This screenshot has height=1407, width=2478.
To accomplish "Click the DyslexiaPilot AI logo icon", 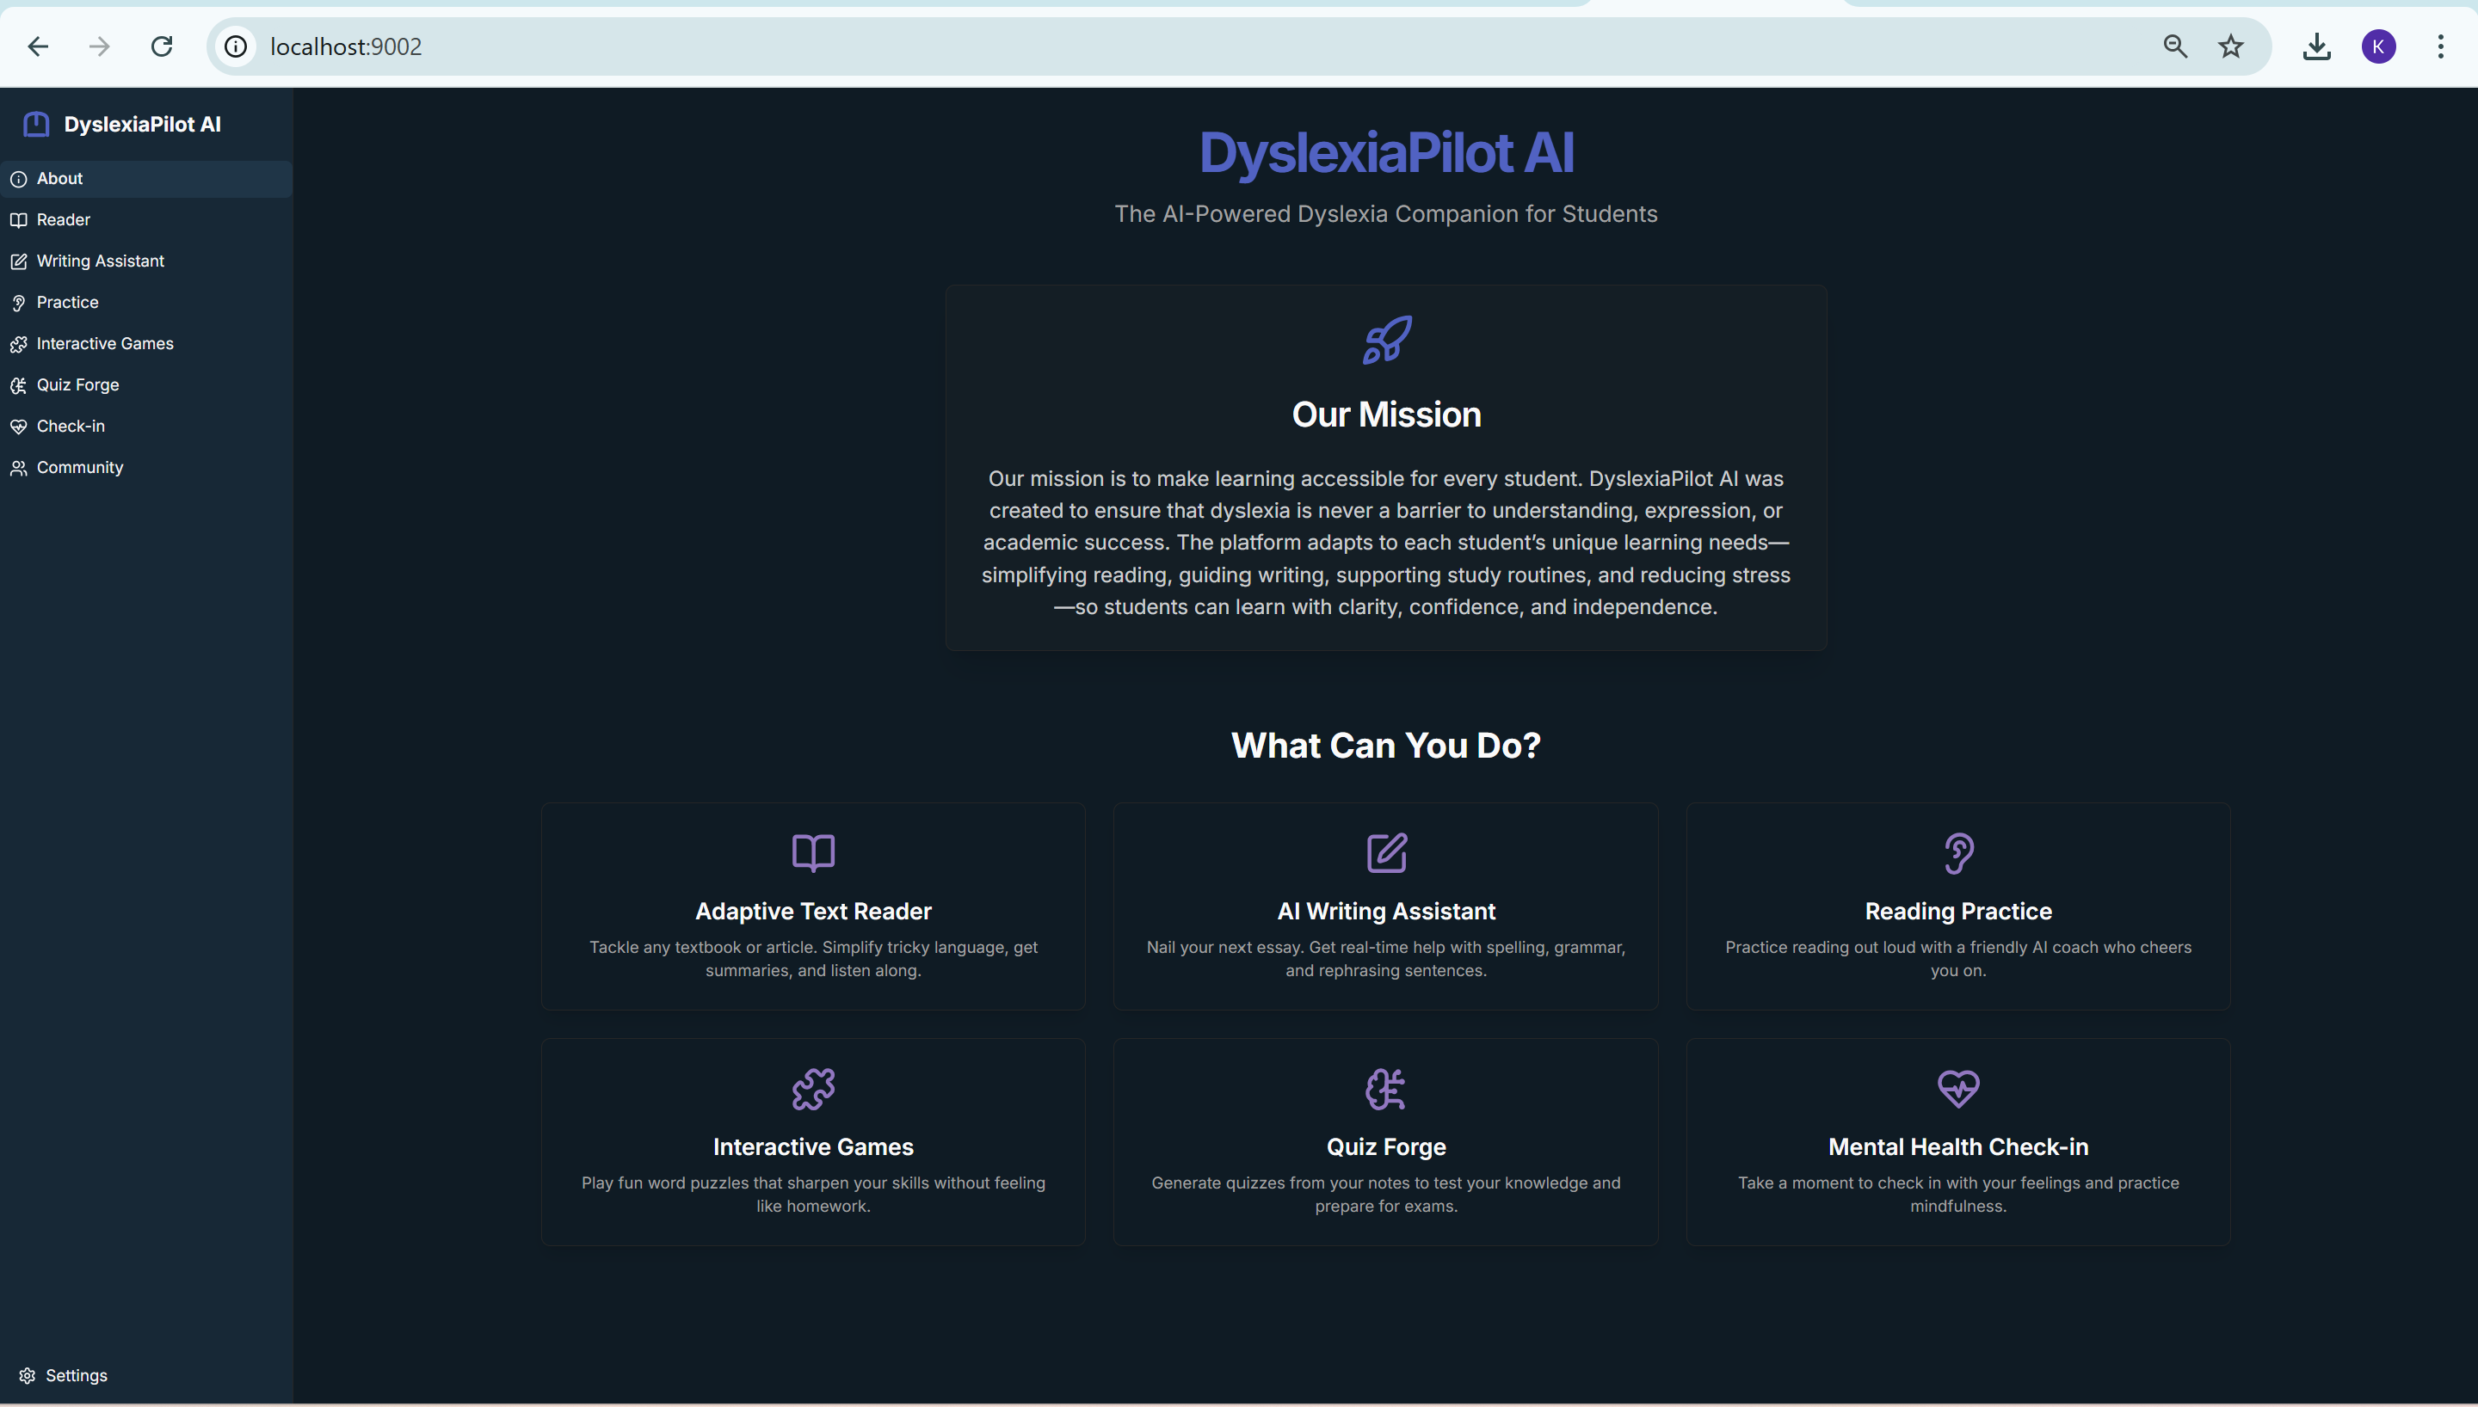I will coord(36,124).
